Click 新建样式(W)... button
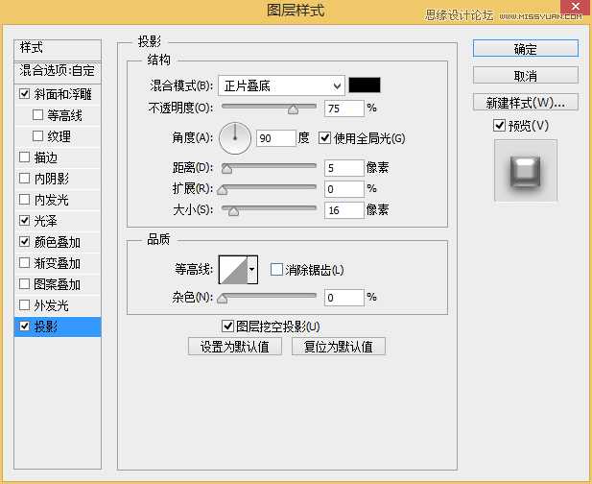This screenshot has width=592, height=484. click(525, 102)
